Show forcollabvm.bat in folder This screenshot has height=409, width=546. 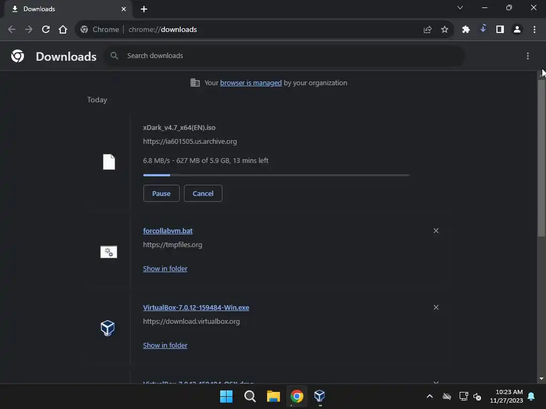tap(165, 269)
